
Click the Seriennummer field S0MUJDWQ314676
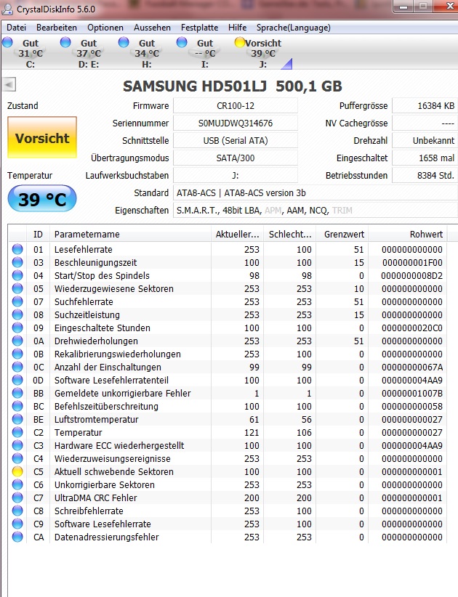[236, 123]
